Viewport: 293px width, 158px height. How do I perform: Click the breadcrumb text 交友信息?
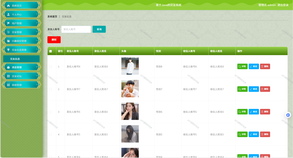pyautogui.click(x=67, y=17)
